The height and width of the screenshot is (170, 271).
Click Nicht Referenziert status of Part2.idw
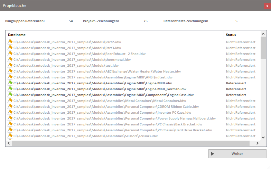241,42
